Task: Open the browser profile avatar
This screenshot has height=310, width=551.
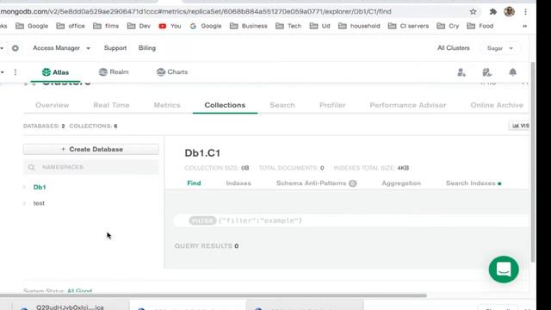Action: [x=509, y=11]
